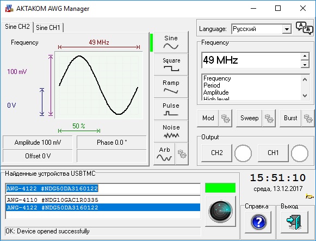This screenshot has height=241, width=316.
Task: Click the CH1 output indicator circle
Action: [300, 153]
